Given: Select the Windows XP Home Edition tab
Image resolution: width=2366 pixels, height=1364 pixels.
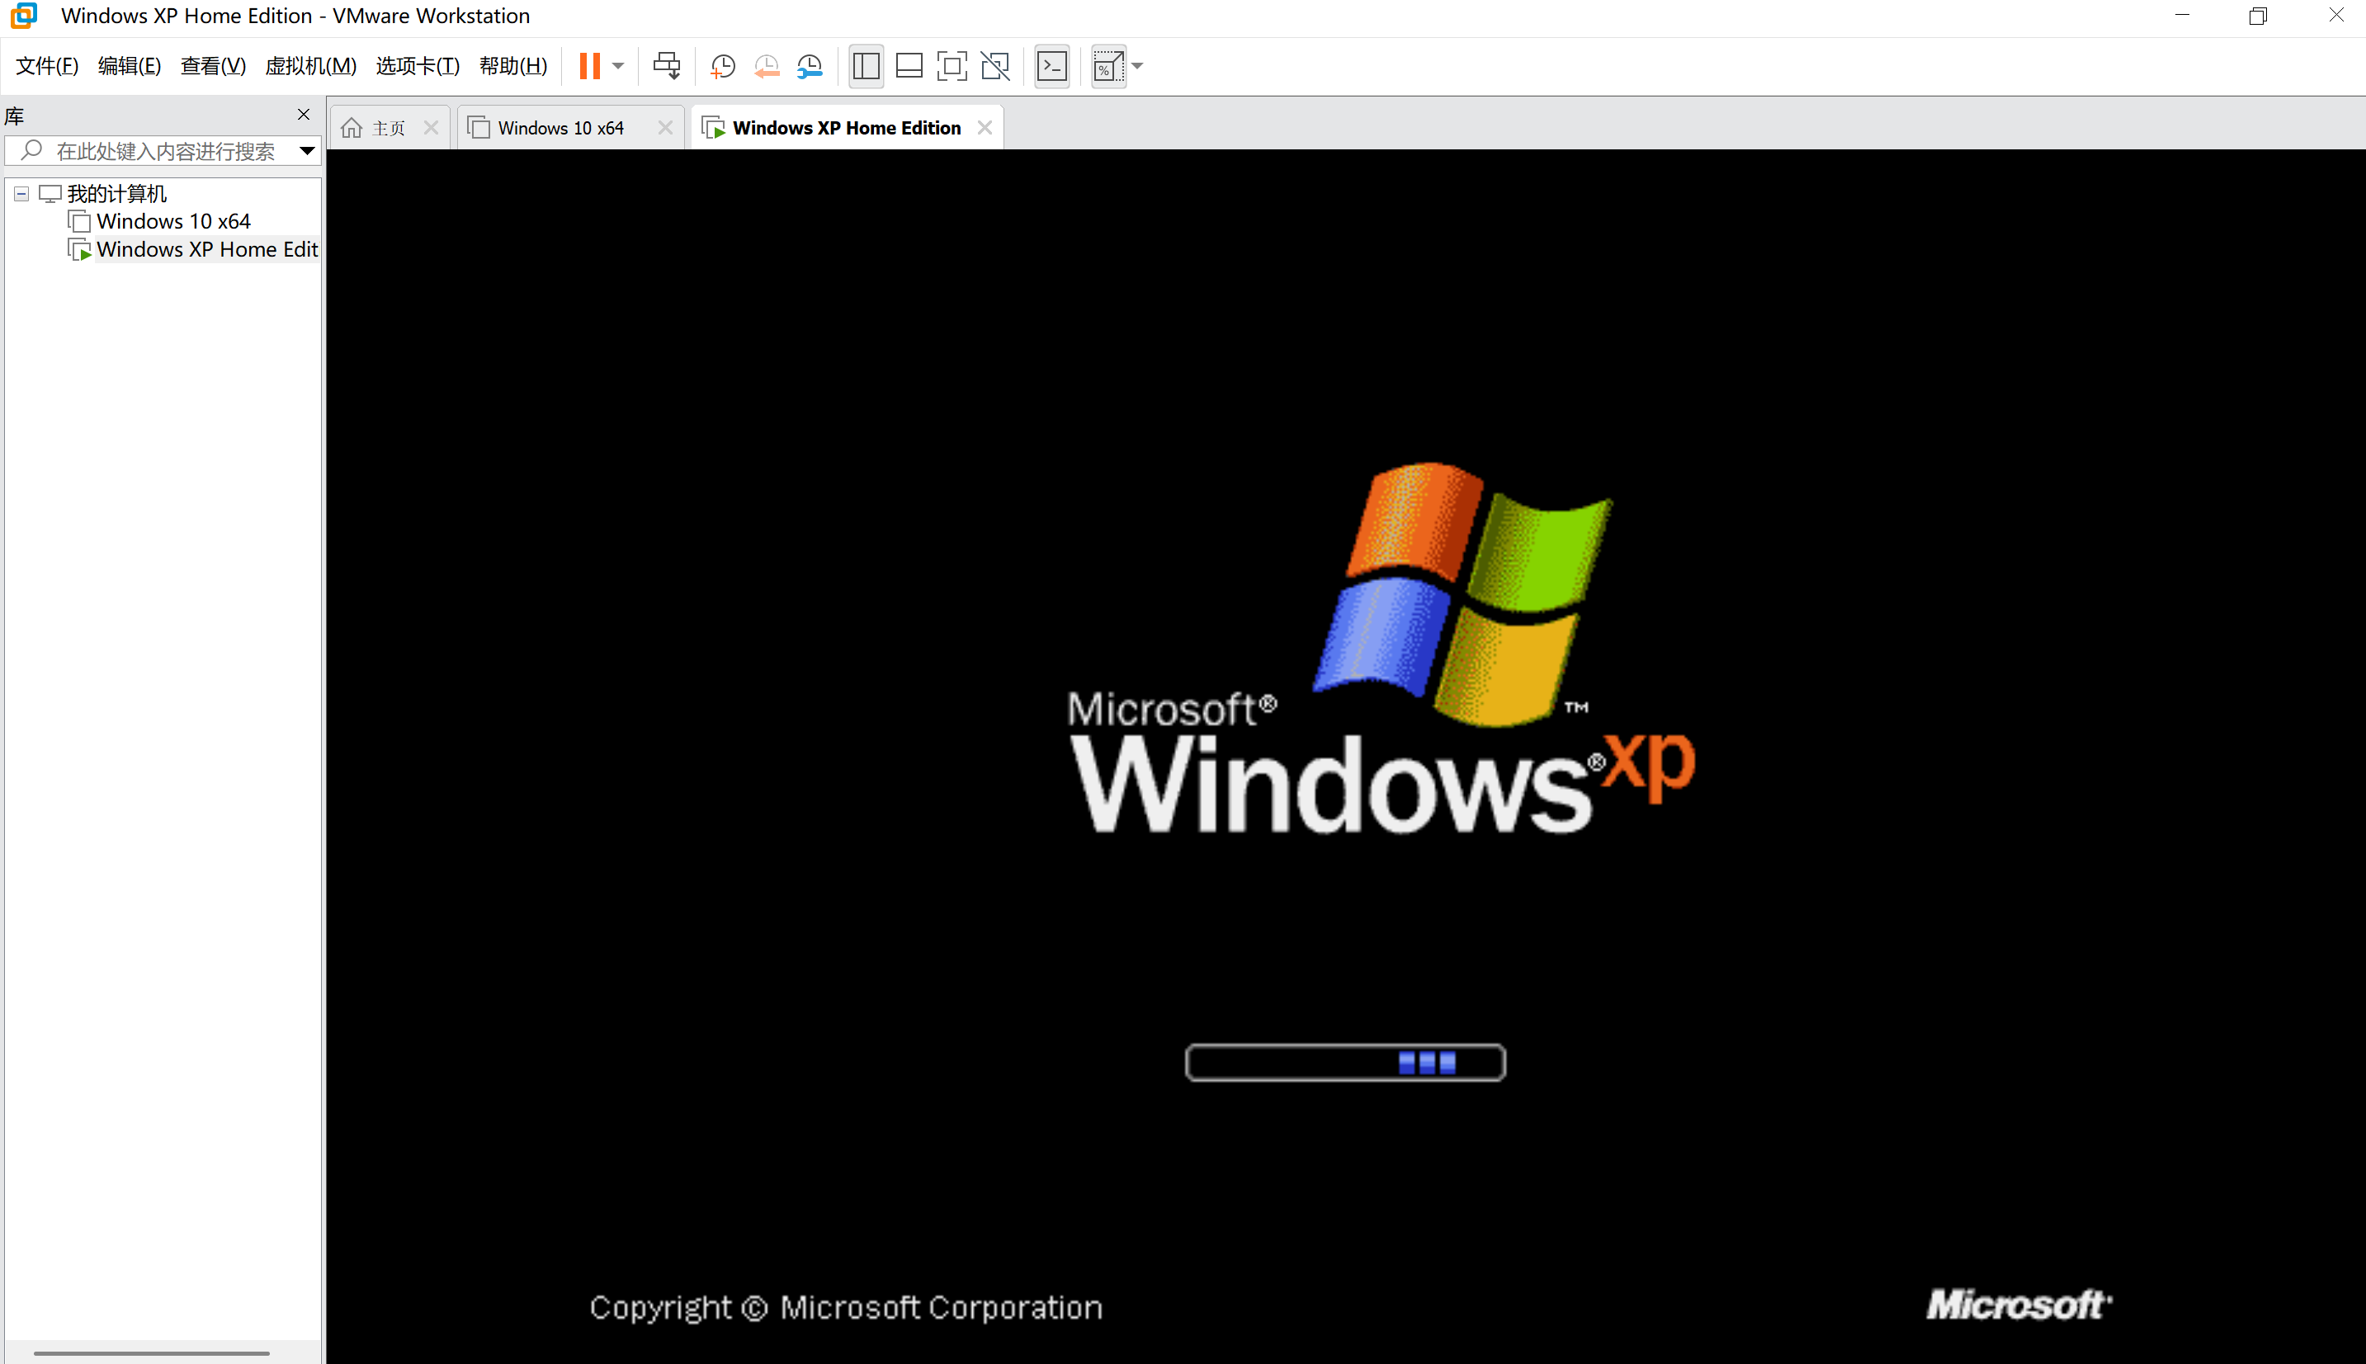Looking at the screenshot, I should [x=846, y=127].
